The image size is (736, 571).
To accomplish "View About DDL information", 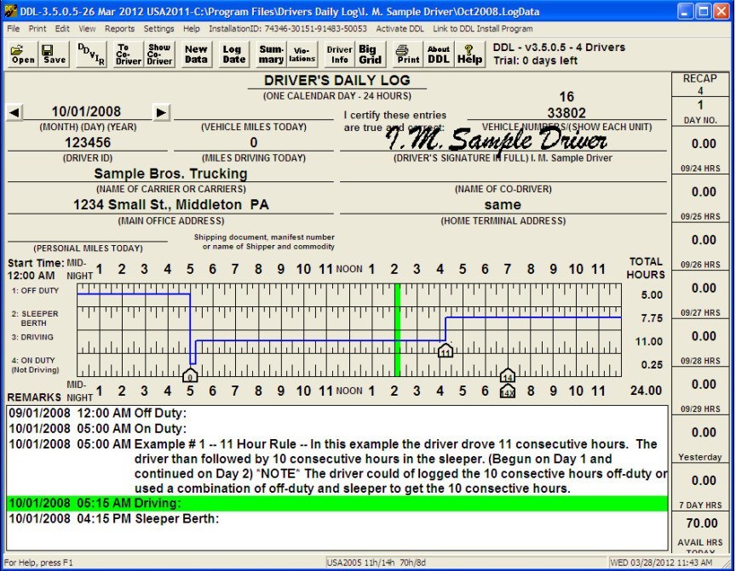I will [x=438, y=53].
